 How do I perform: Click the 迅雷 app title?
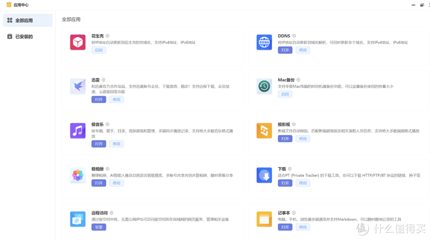click(95, 80)
